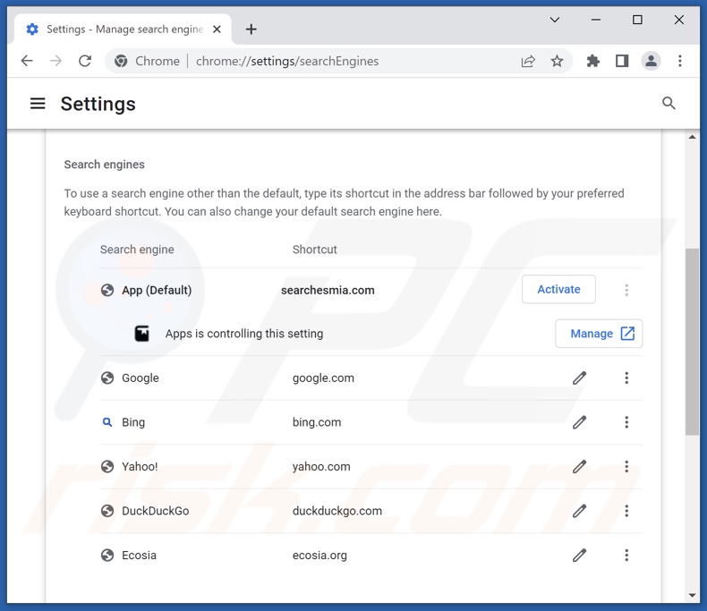Image resolution: width=707 pixels, height=611 pixels.
Task: Click the searchesmia.com shortcut text
Action: 328,290
